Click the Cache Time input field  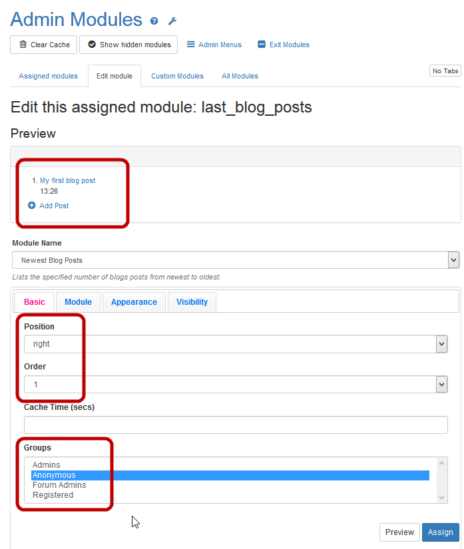[236, 425]
